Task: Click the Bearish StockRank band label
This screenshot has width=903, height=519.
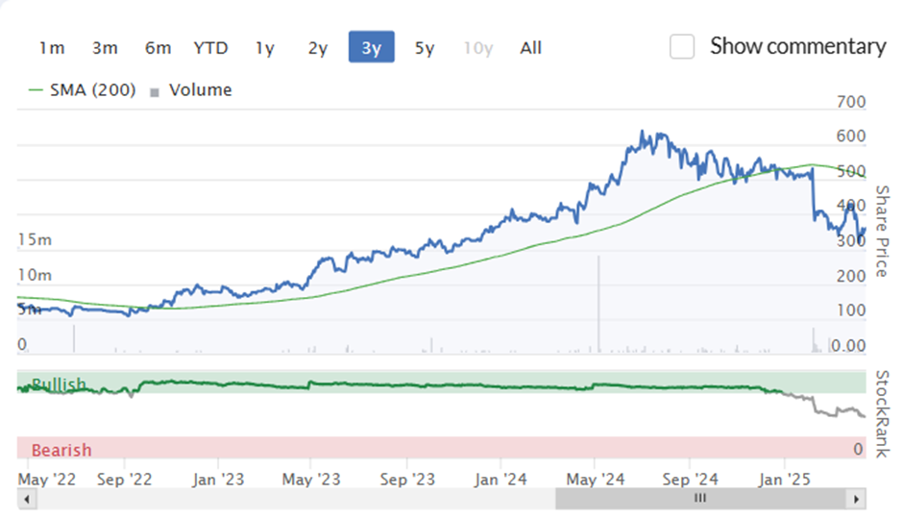Action: click(61, 449)
